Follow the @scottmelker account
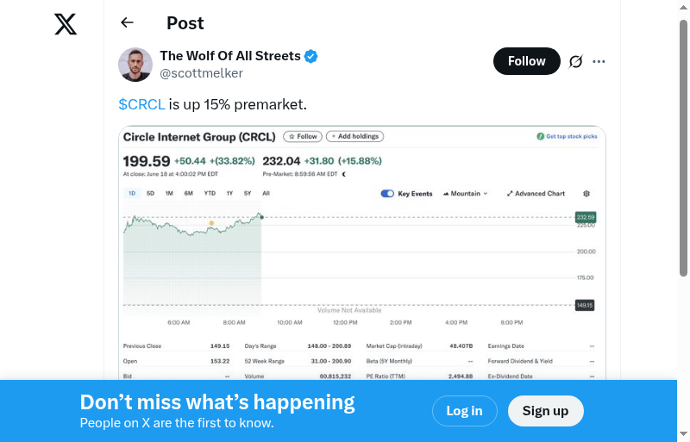 tap(526, 61)
